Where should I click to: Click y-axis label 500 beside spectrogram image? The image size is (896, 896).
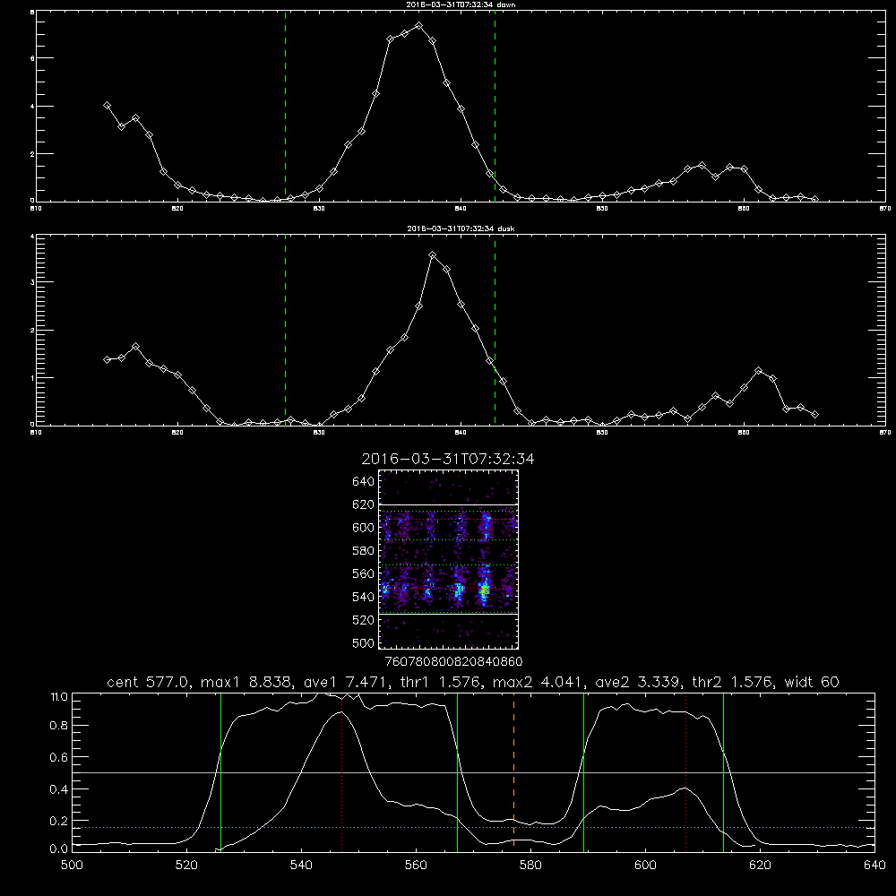point(364,642)
